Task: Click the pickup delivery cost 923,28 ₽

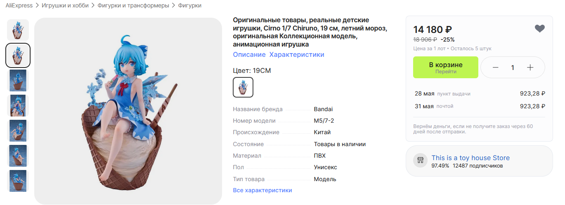Action: point(533,94)
